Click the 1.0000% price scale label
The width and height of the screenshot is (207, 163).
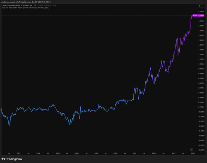point(201,64)
